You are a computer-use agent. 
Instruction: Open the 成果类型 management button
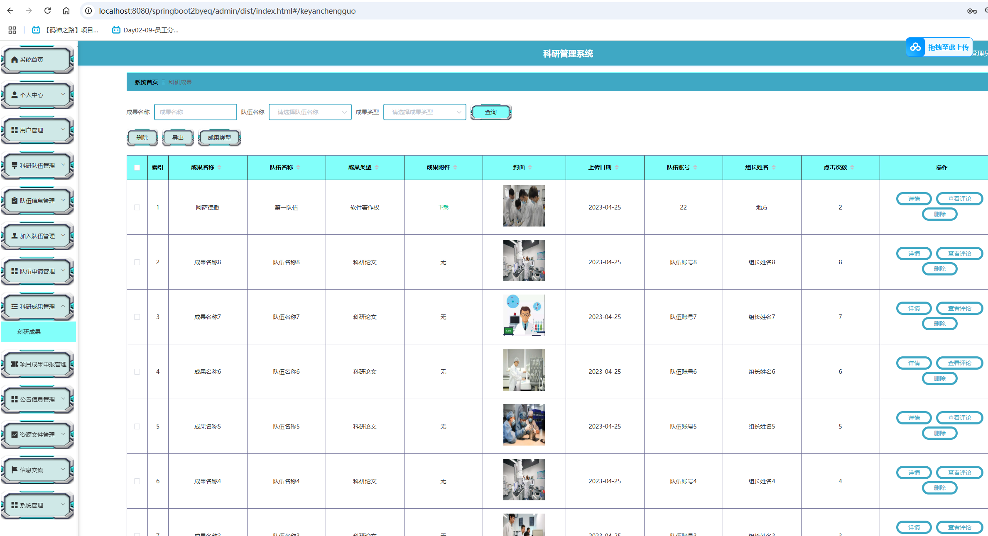[220, 138]
